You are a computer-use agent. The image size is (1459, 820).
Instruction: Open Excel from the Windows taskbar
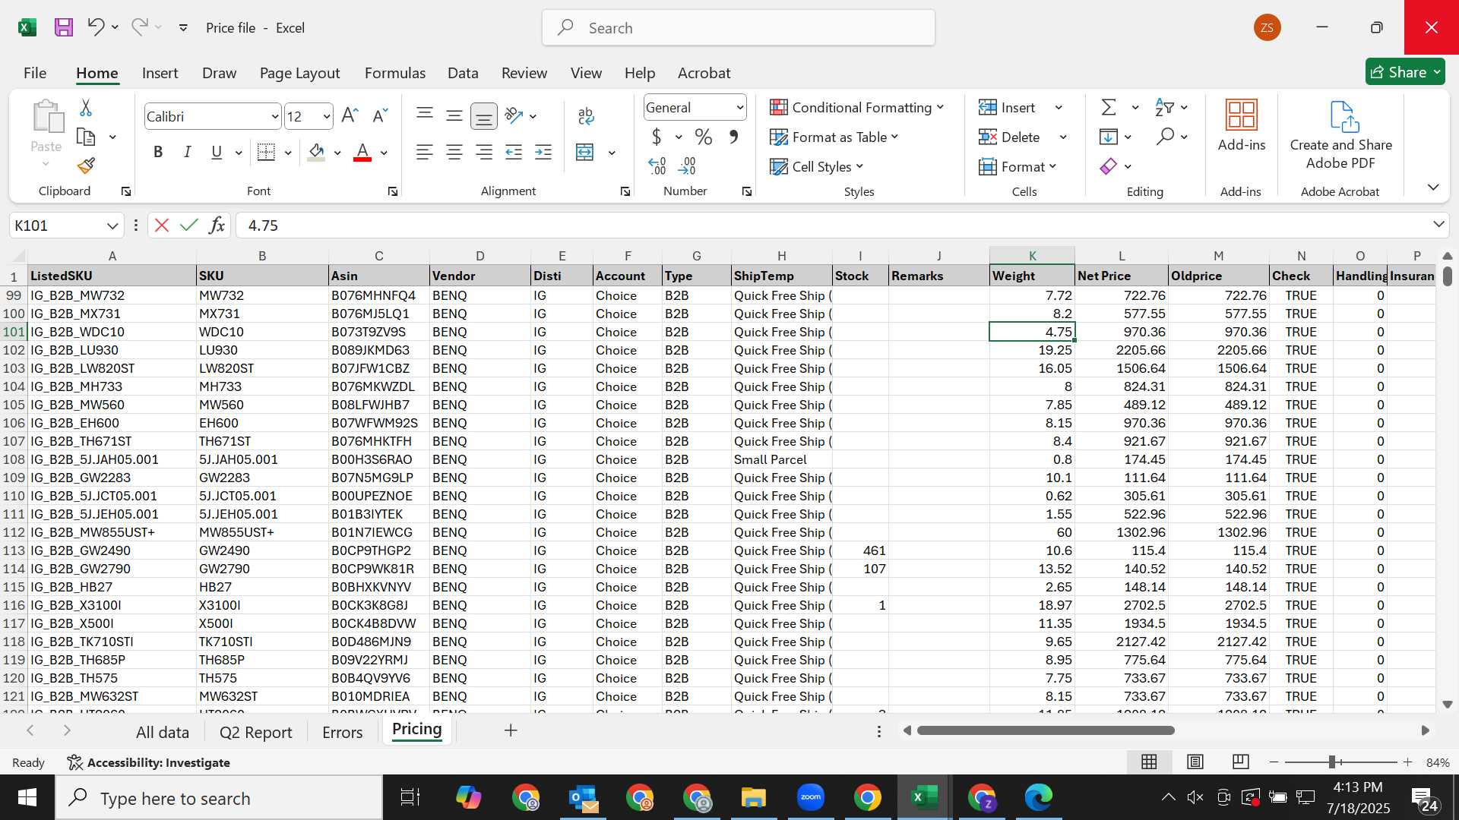coord(924,797)
